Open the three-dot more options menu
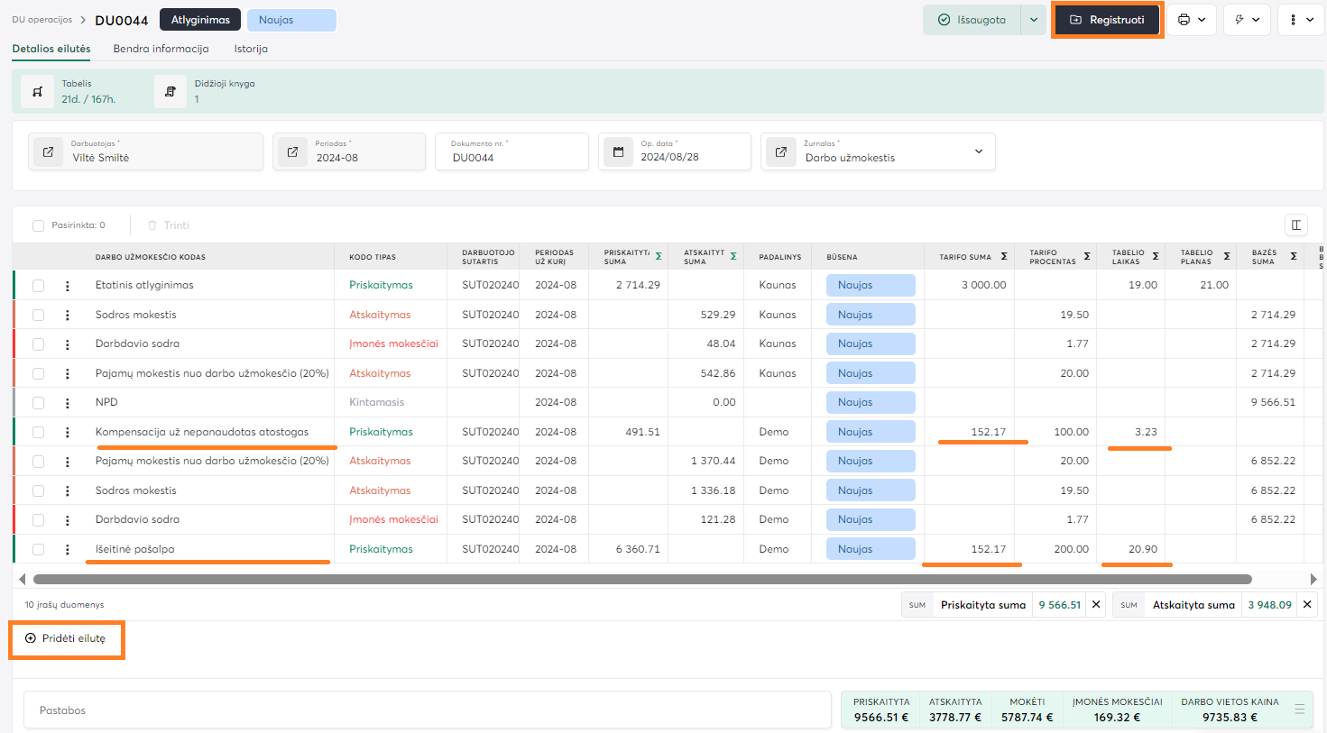Screen dimensions: 1327x733 [1300, 20]
